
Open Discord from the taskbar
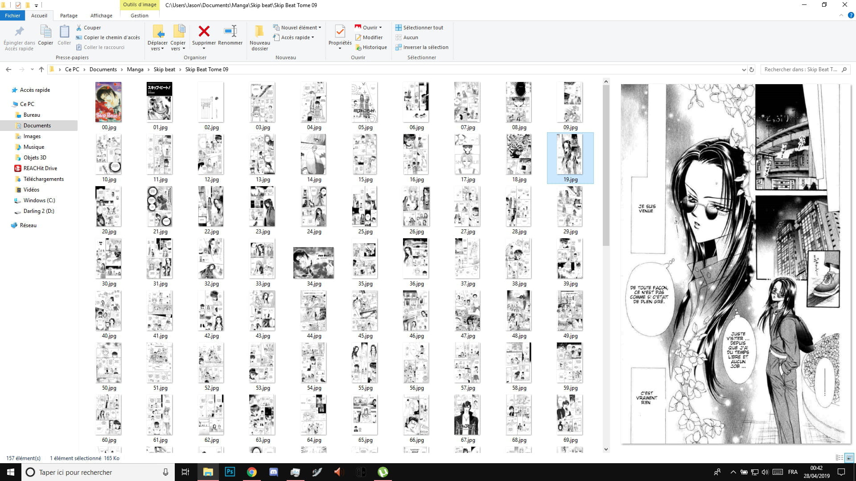(x=274, y=472)
